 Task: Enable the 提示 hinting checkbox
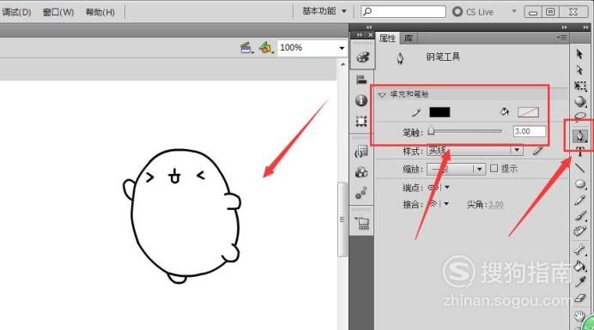pos(494,168)
